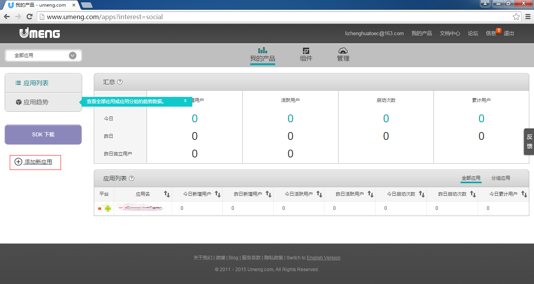Open 隐私政策 footer link
Image resolution: width=534 pixels, height=284 pixels.
pyautogui.click(x=274, y=258)
